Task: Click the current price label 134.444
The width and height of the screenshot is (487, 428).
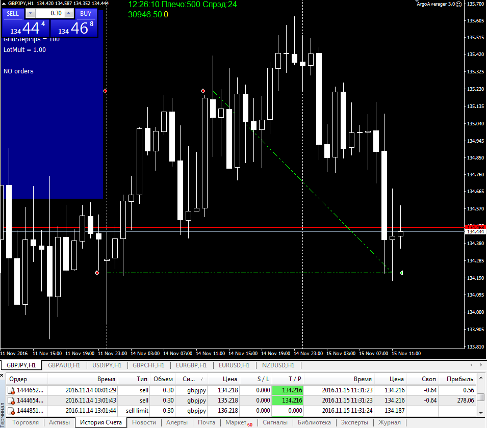Action: 475,231
